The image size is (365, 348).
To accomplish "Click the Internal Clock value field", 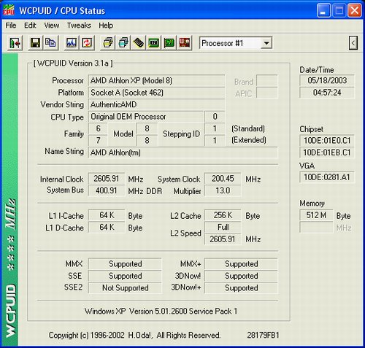I will [107, 179].
